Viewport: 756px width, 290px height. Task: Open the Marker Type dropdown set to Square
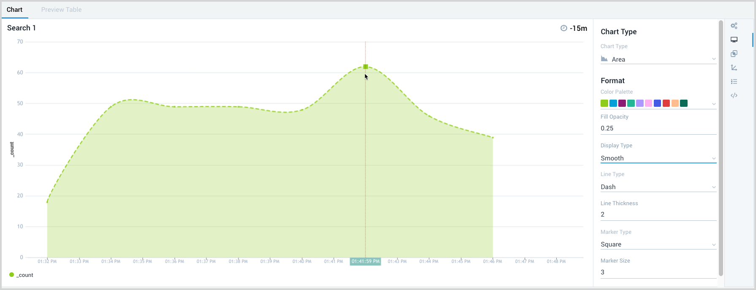click(x=658, y=244)
